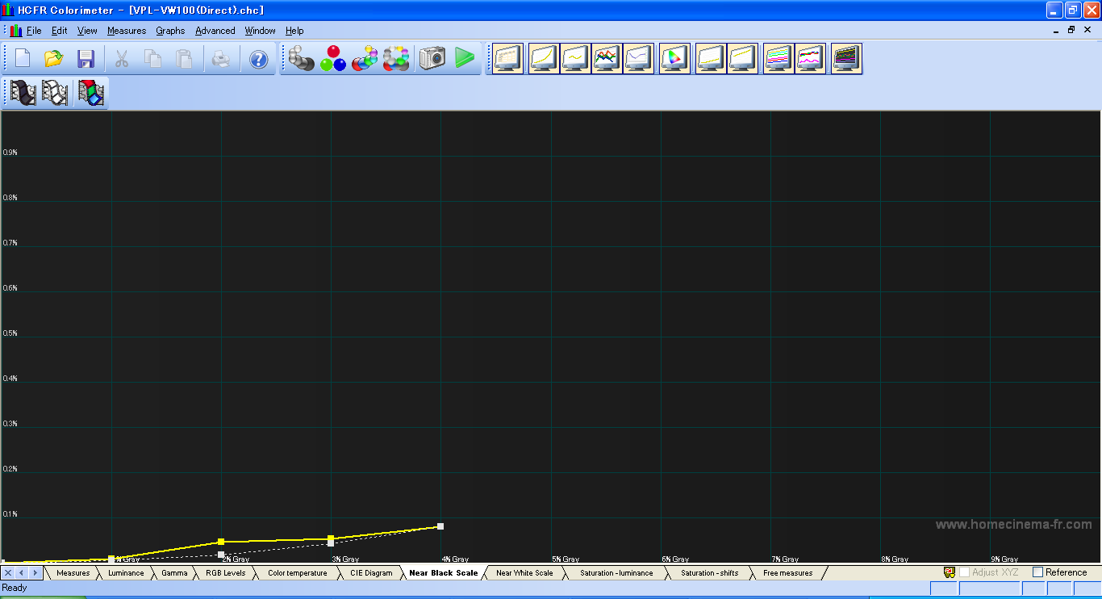The height and width of the screenshot is (599, 1102).
Task: Go to the Gamma tab
Action: (174, 573)
